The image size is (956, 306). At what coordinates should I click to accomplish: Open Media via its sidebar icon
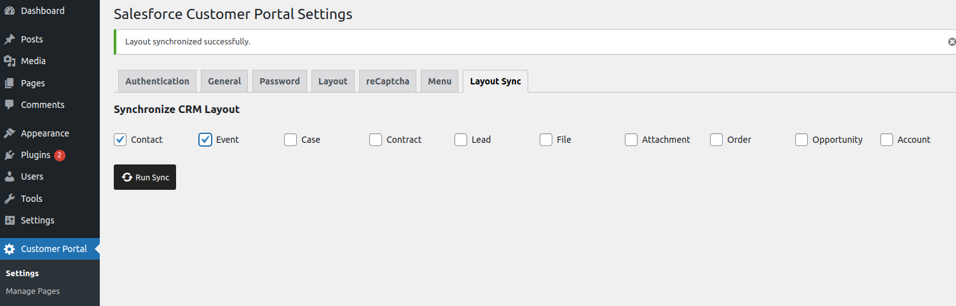point(10,61)
